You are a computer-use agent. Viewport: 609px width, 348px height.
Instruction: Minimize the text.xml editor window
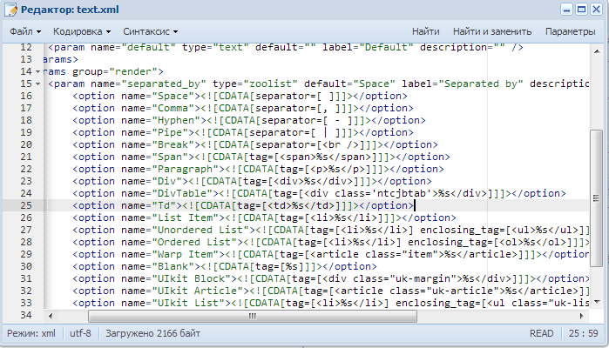point(567,10)
